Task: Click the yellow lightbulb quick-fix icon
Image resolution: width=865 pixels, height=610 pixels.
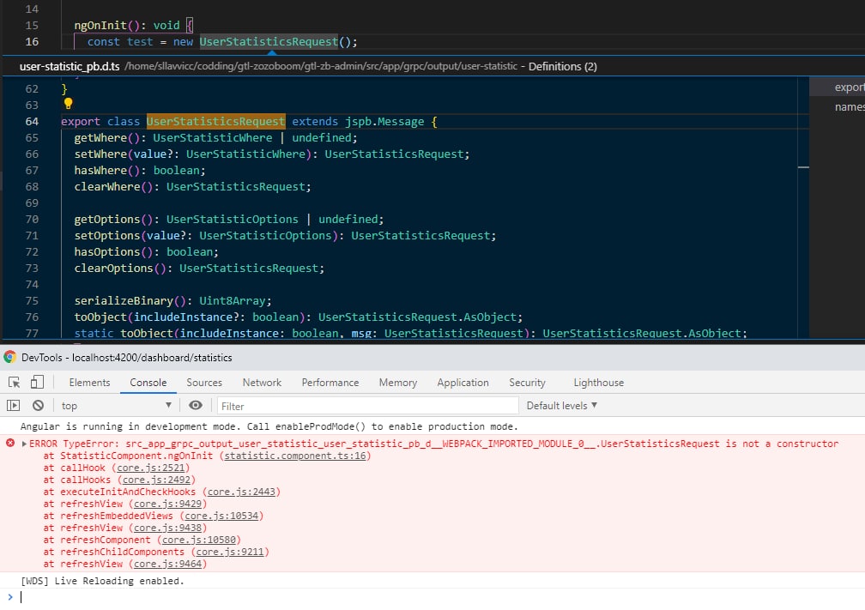Action: 69,105
